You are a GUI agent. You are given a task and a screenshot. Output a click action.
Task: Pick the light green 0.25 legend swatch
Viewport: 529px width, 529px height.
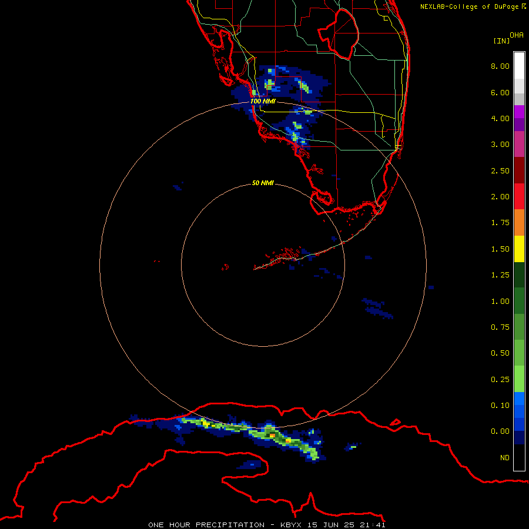pos(519,379)
